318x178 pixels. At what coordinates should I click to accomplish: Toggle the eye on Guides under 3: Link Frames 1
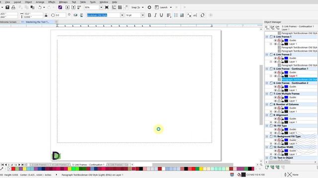pos(275,41)
